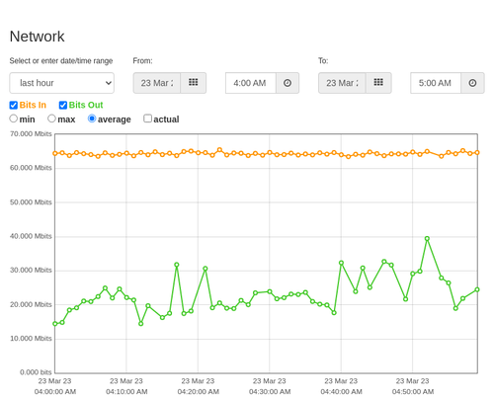Open the To date calendar picker icon
The image size is (494, 398).
pyautogui.click(x=378, y=83)
